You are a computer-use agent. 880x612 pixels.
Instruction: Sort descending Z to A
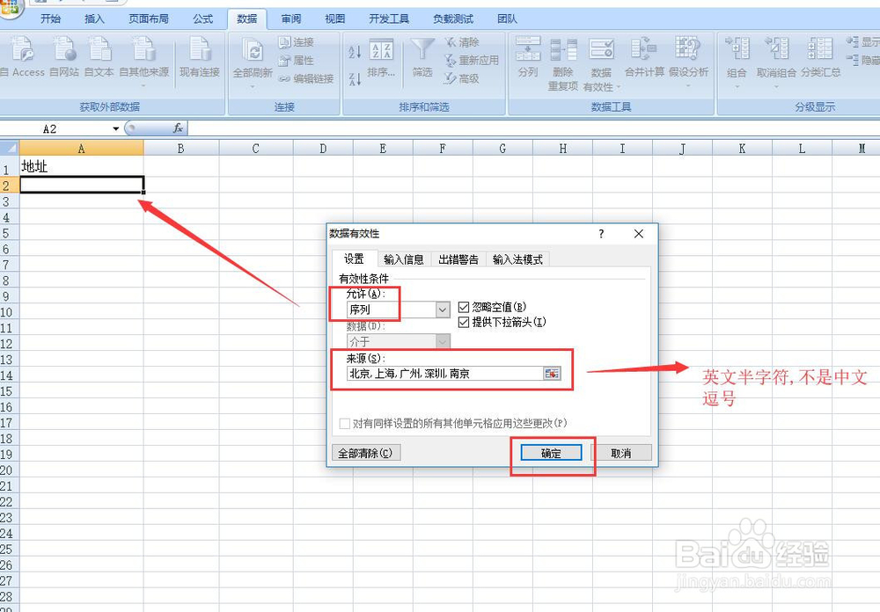click(355, 78)
